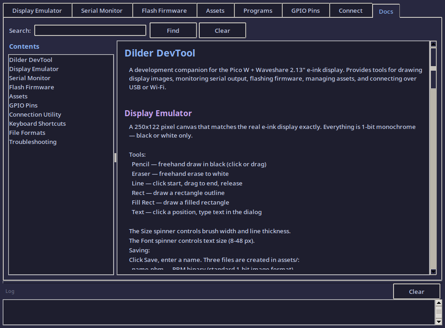The image size is (445, 328).
Task: Open the Display Emulator tab
Action: click(x=37, y=10)
